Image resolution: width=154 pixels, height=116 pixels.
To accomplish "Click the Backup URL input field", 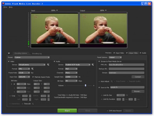I will pyautogui.click(x=127, y=69).
